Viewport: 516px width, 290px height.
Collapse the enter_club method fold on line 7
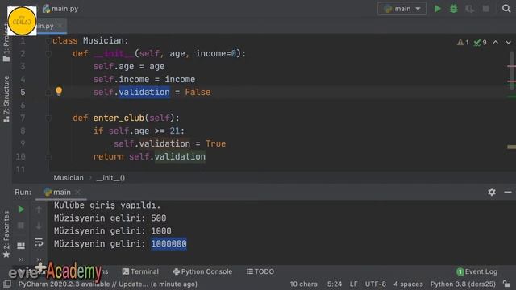(x=48, y=118)
